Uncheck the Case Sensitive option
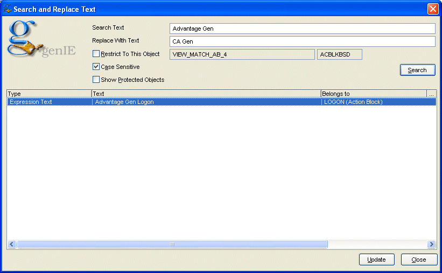The image size is (442, 273). (x=96, y=67)
